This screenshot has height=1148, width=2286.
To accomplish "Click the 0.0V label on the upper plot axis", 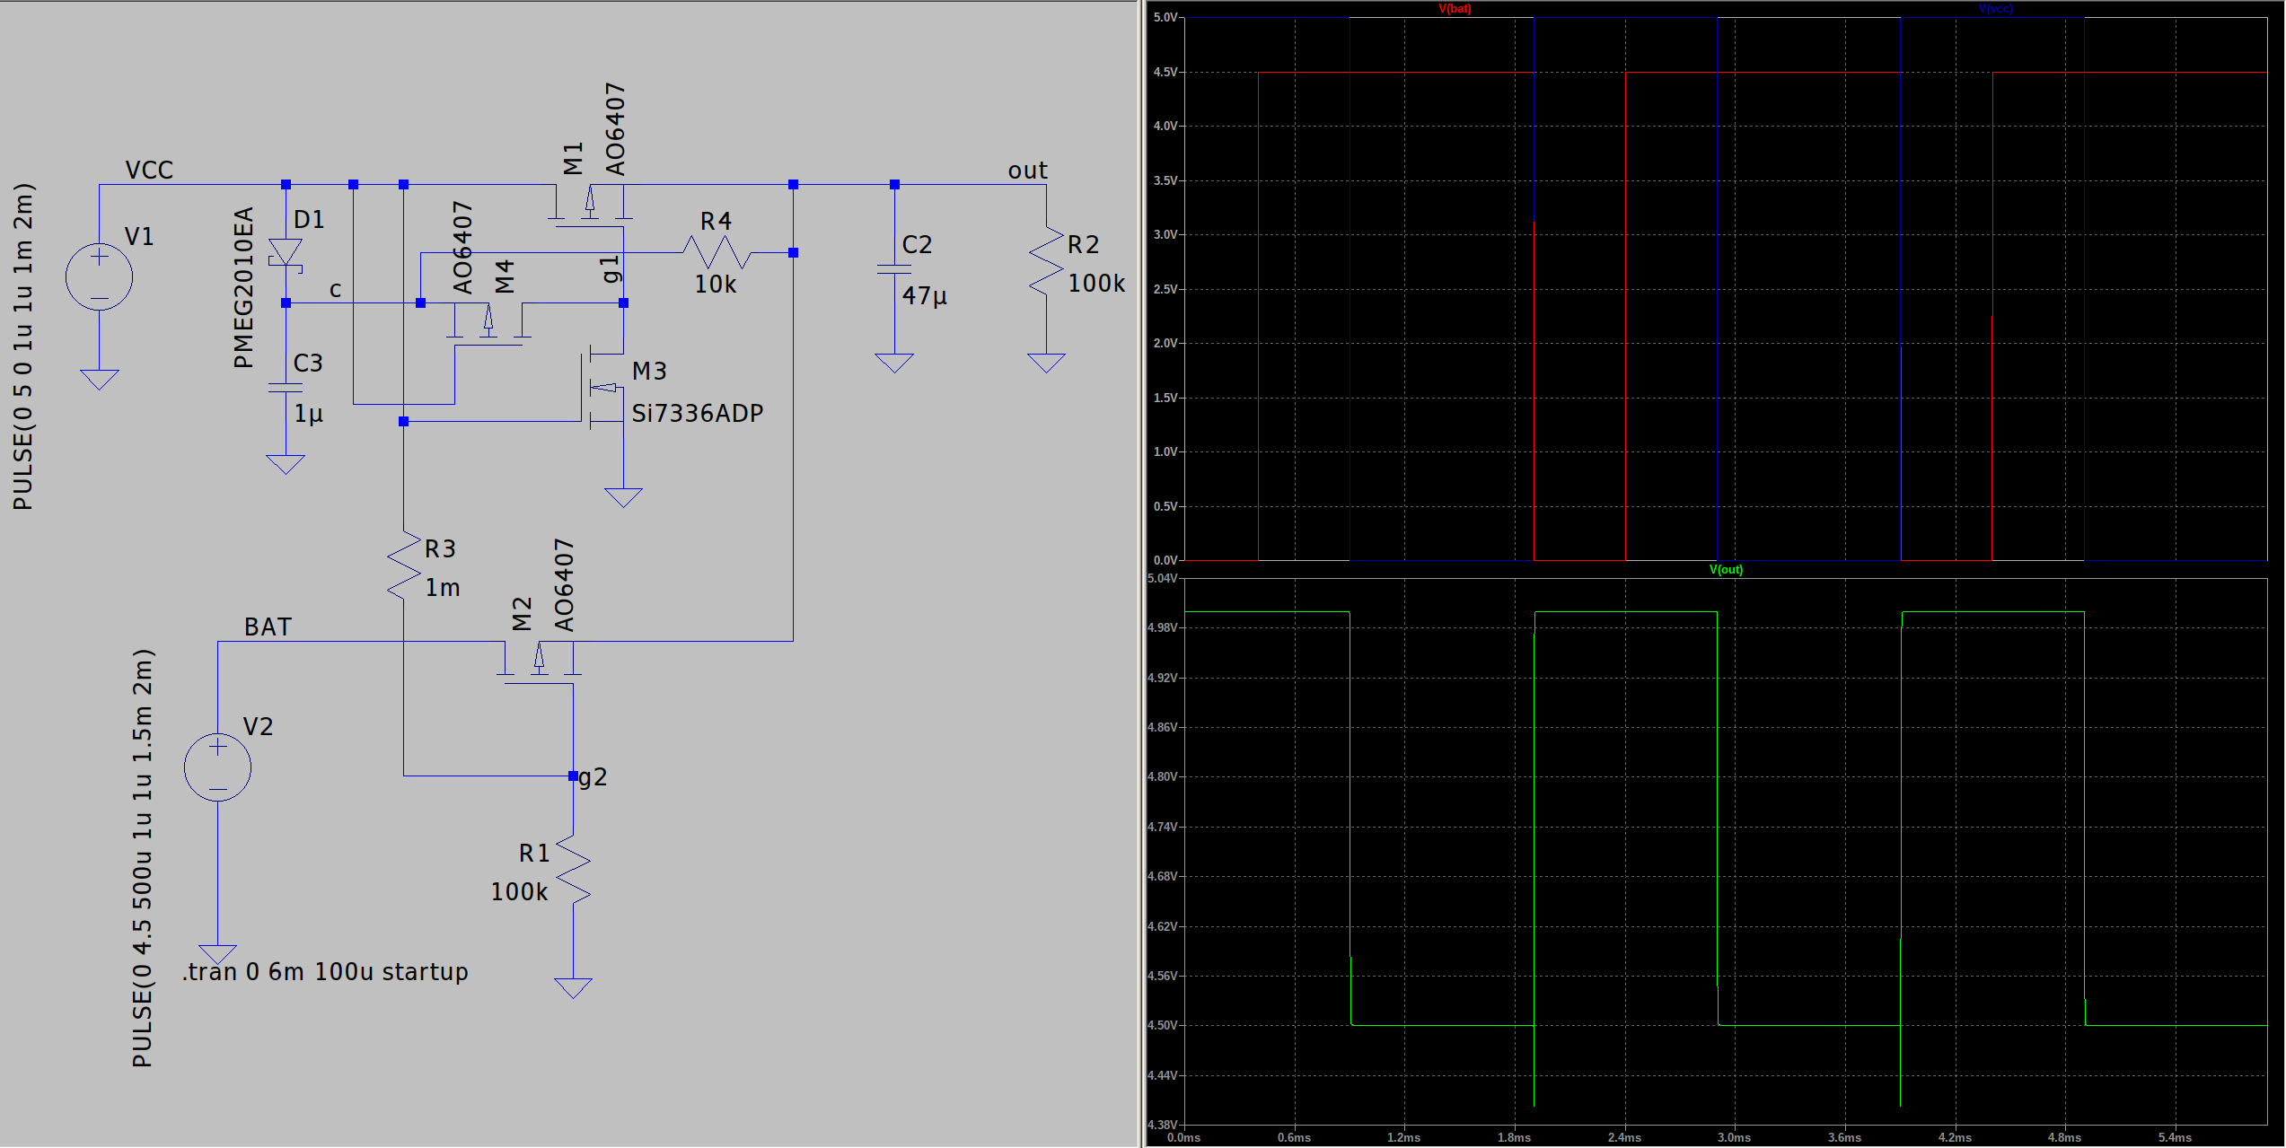I will (x=1165, y=560).
